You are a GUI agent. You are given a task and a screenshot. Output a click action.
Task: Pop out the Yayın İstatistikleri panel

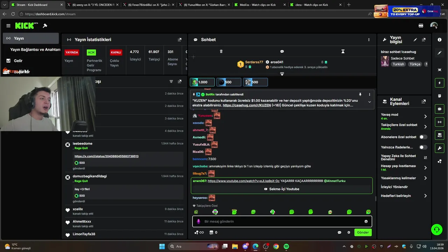click(x=180, y=40)
